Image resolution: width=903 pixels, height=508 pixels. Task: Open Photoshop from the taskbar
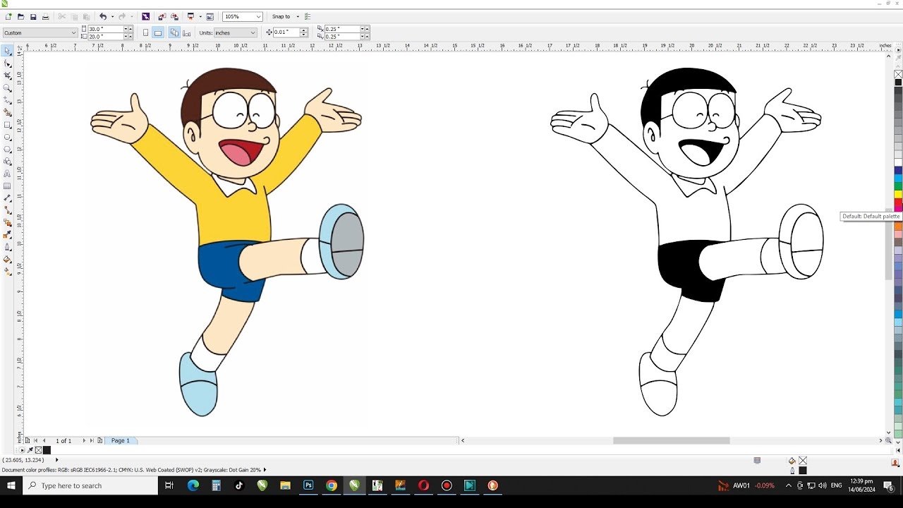point(308,485)
